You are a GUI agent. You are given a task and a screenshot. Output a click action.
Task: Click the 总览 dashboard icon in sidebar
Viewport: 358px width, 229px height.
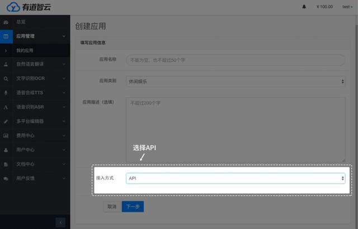(6, 22)
